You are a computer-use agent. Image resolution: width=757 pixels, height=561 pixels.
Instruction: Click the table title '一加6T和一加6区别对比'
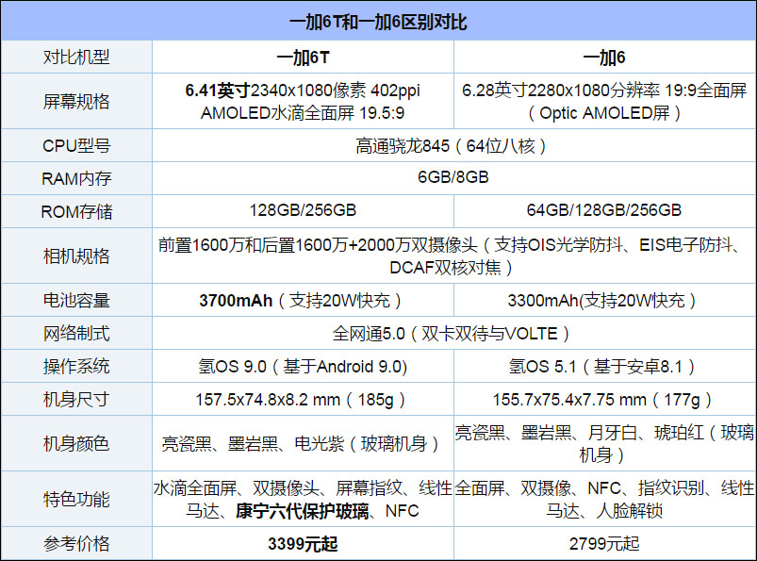[378, 23]
